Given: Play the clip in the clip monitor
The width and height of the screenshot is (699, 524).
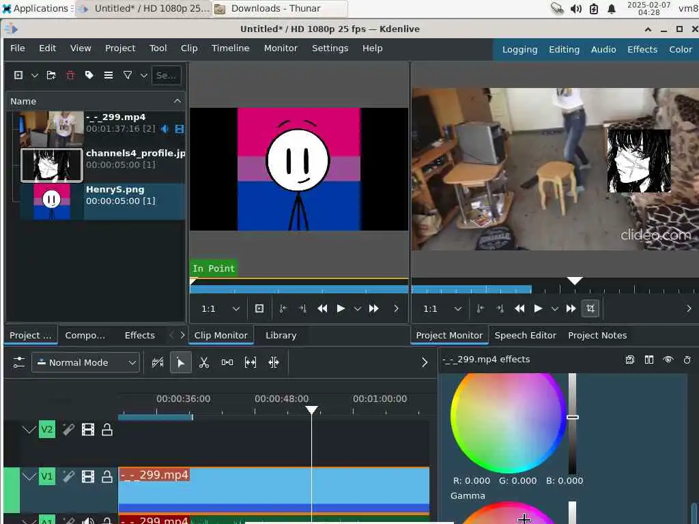Looking at the screenshot, I should point(341,308).
